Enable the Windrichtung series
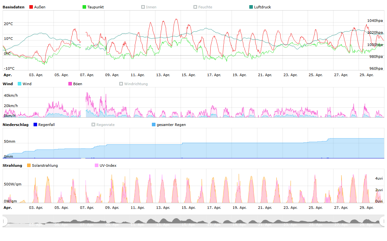 121,84
